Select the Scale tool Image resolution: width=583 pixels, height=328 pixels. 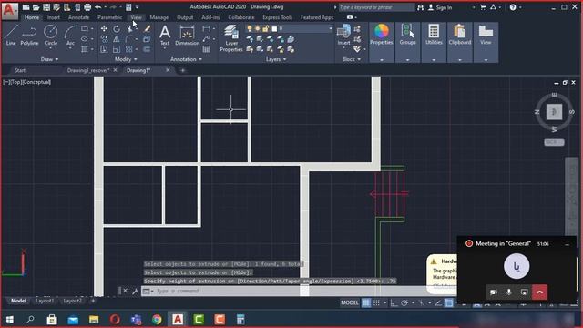pyautogui.click(x=117, y=49)
